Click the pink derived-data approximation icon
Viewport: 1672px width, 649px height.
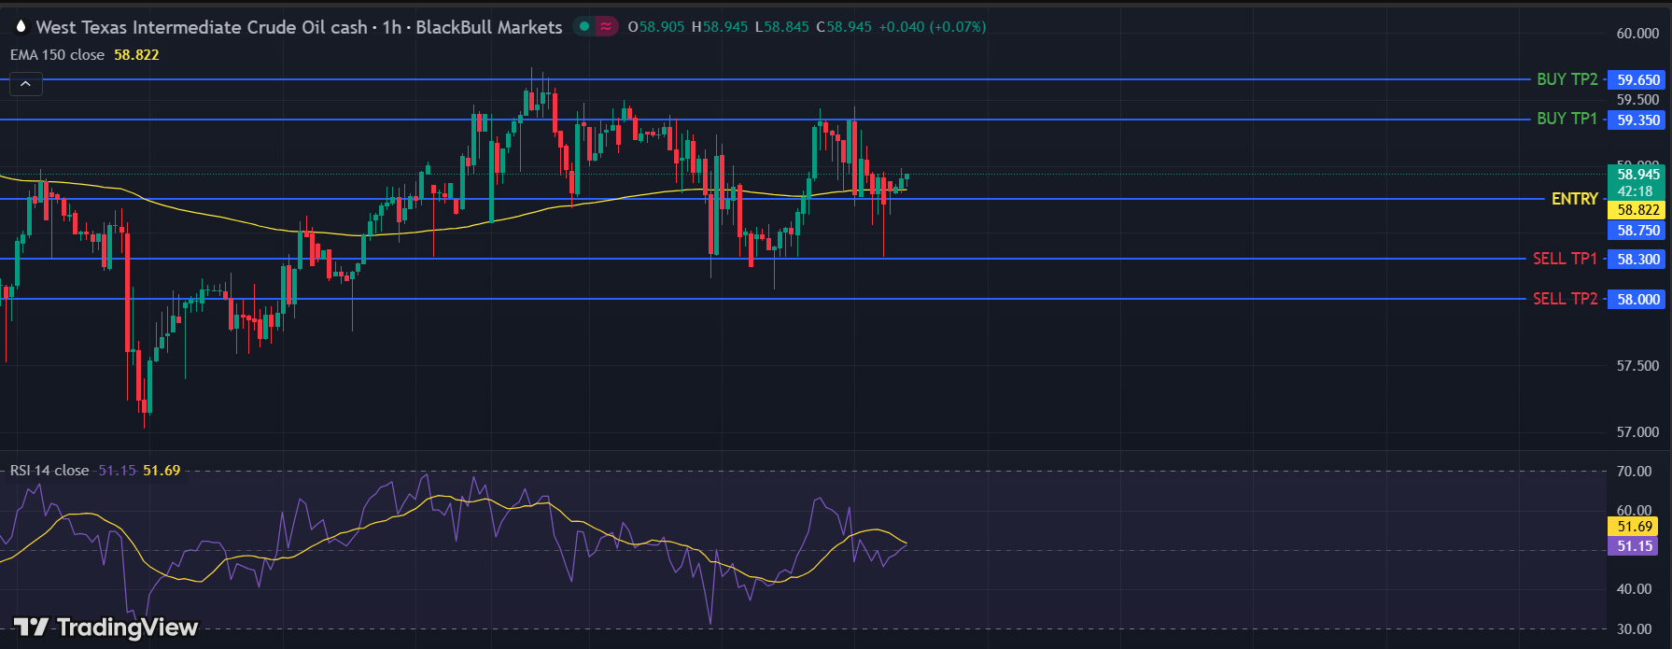pos(606,26)
